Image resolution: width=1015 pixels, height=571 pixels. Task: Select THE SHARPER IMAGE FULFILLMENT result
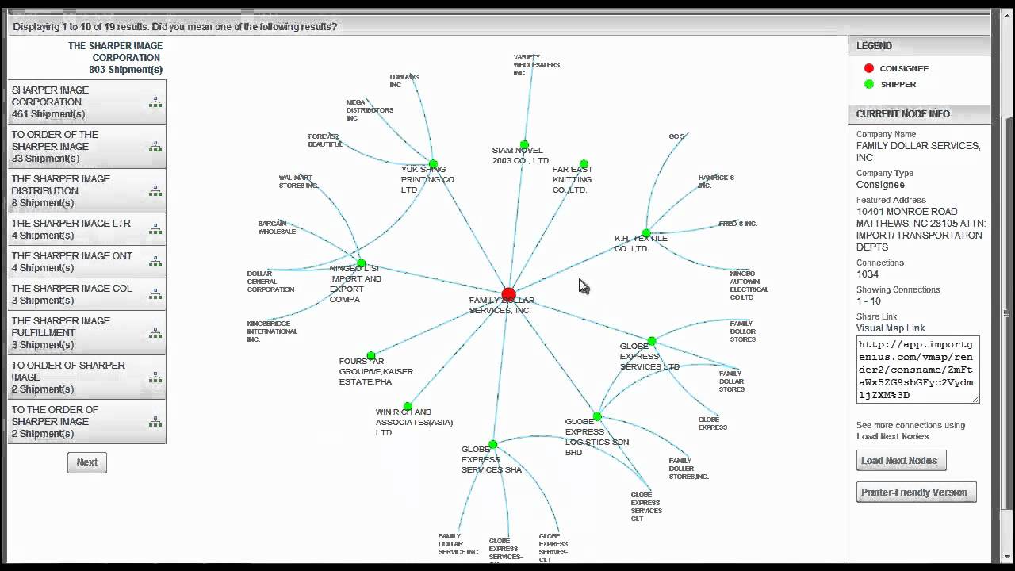tap(87, 333)
